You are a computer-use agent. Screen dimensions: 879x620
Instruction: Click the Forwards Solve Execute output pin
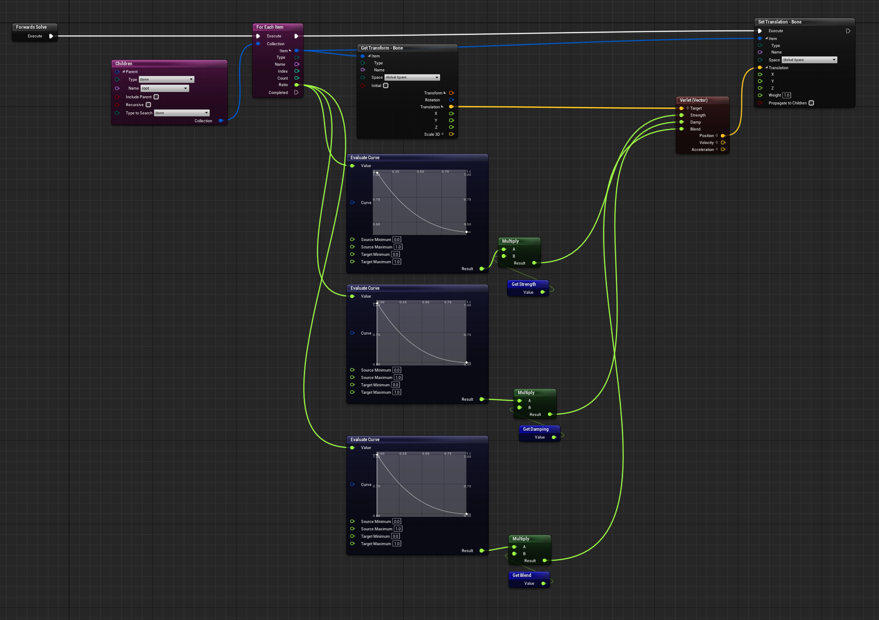coord(51,36)
